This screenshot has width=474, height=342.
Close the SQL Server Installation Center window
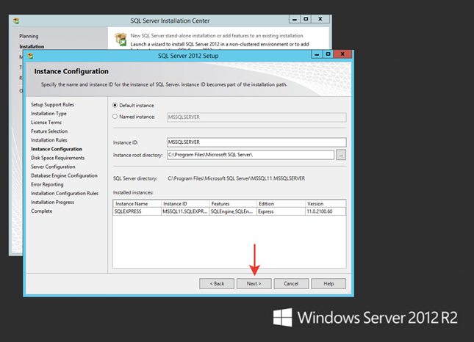coord(320,19)
